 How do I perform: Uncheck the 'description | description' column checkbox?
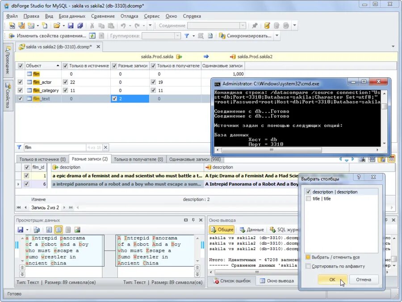point(308,192)
